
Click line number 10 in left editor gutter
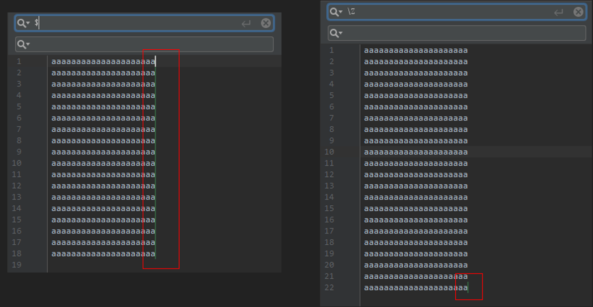tap(16, 163)
